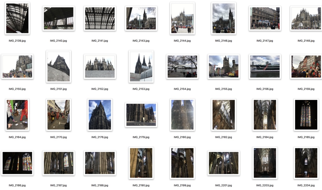The height and width of the screenshot is (190, 322).
Task: Click the file name IMG_2159.jpg
Action: click(306, 89)
